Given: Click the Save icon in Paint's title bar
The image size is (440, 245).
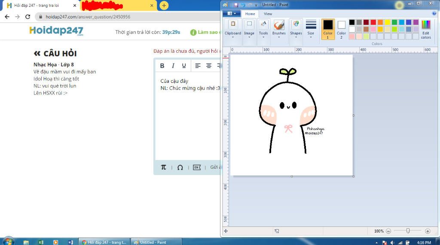Looking at the screenshot, I should pos(236,5).
